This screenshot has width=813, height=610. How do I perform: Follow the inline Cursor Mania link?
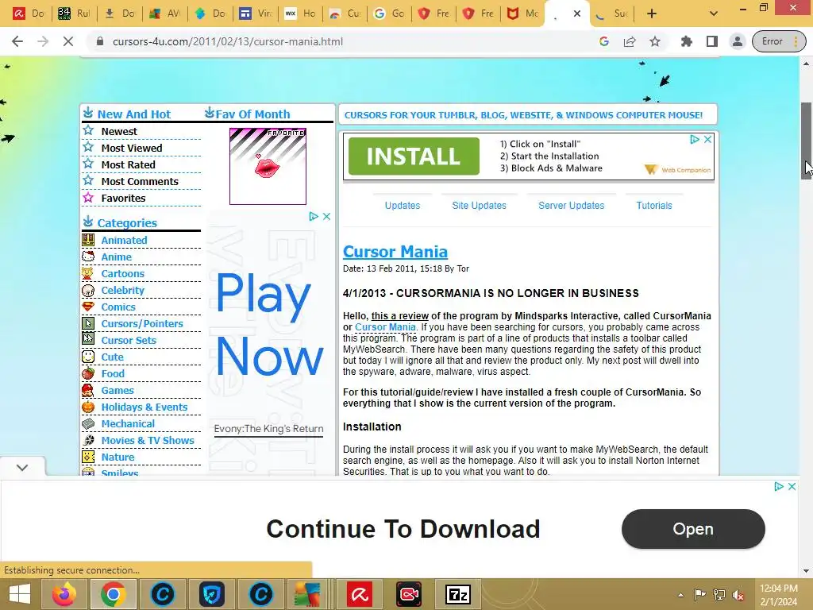[x=385, y=327]
